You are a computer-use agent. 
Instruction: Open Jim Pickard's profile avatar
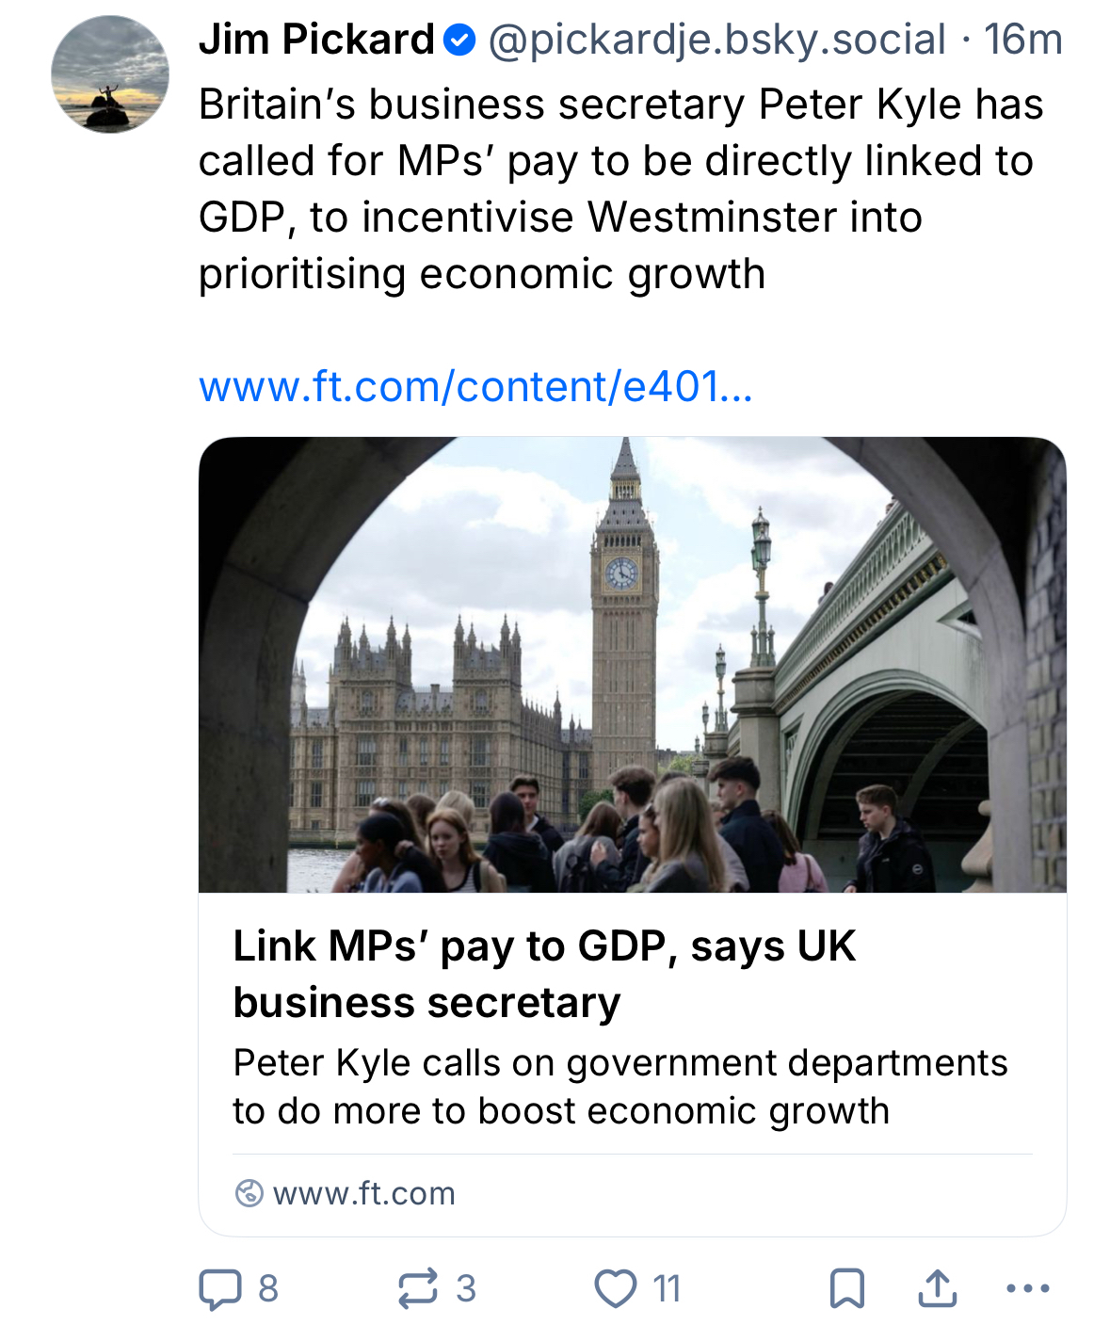[110, 73]
